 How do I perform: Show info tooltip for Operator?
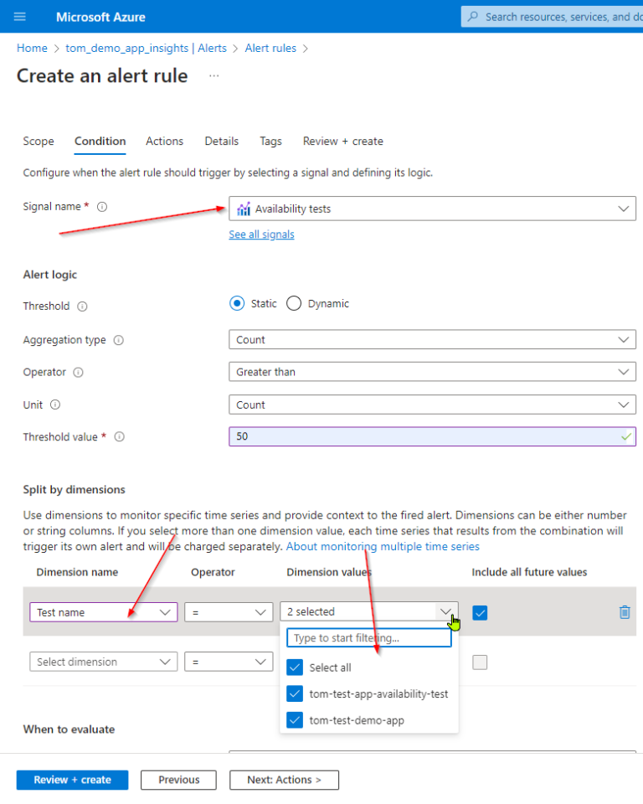point(78,372)
